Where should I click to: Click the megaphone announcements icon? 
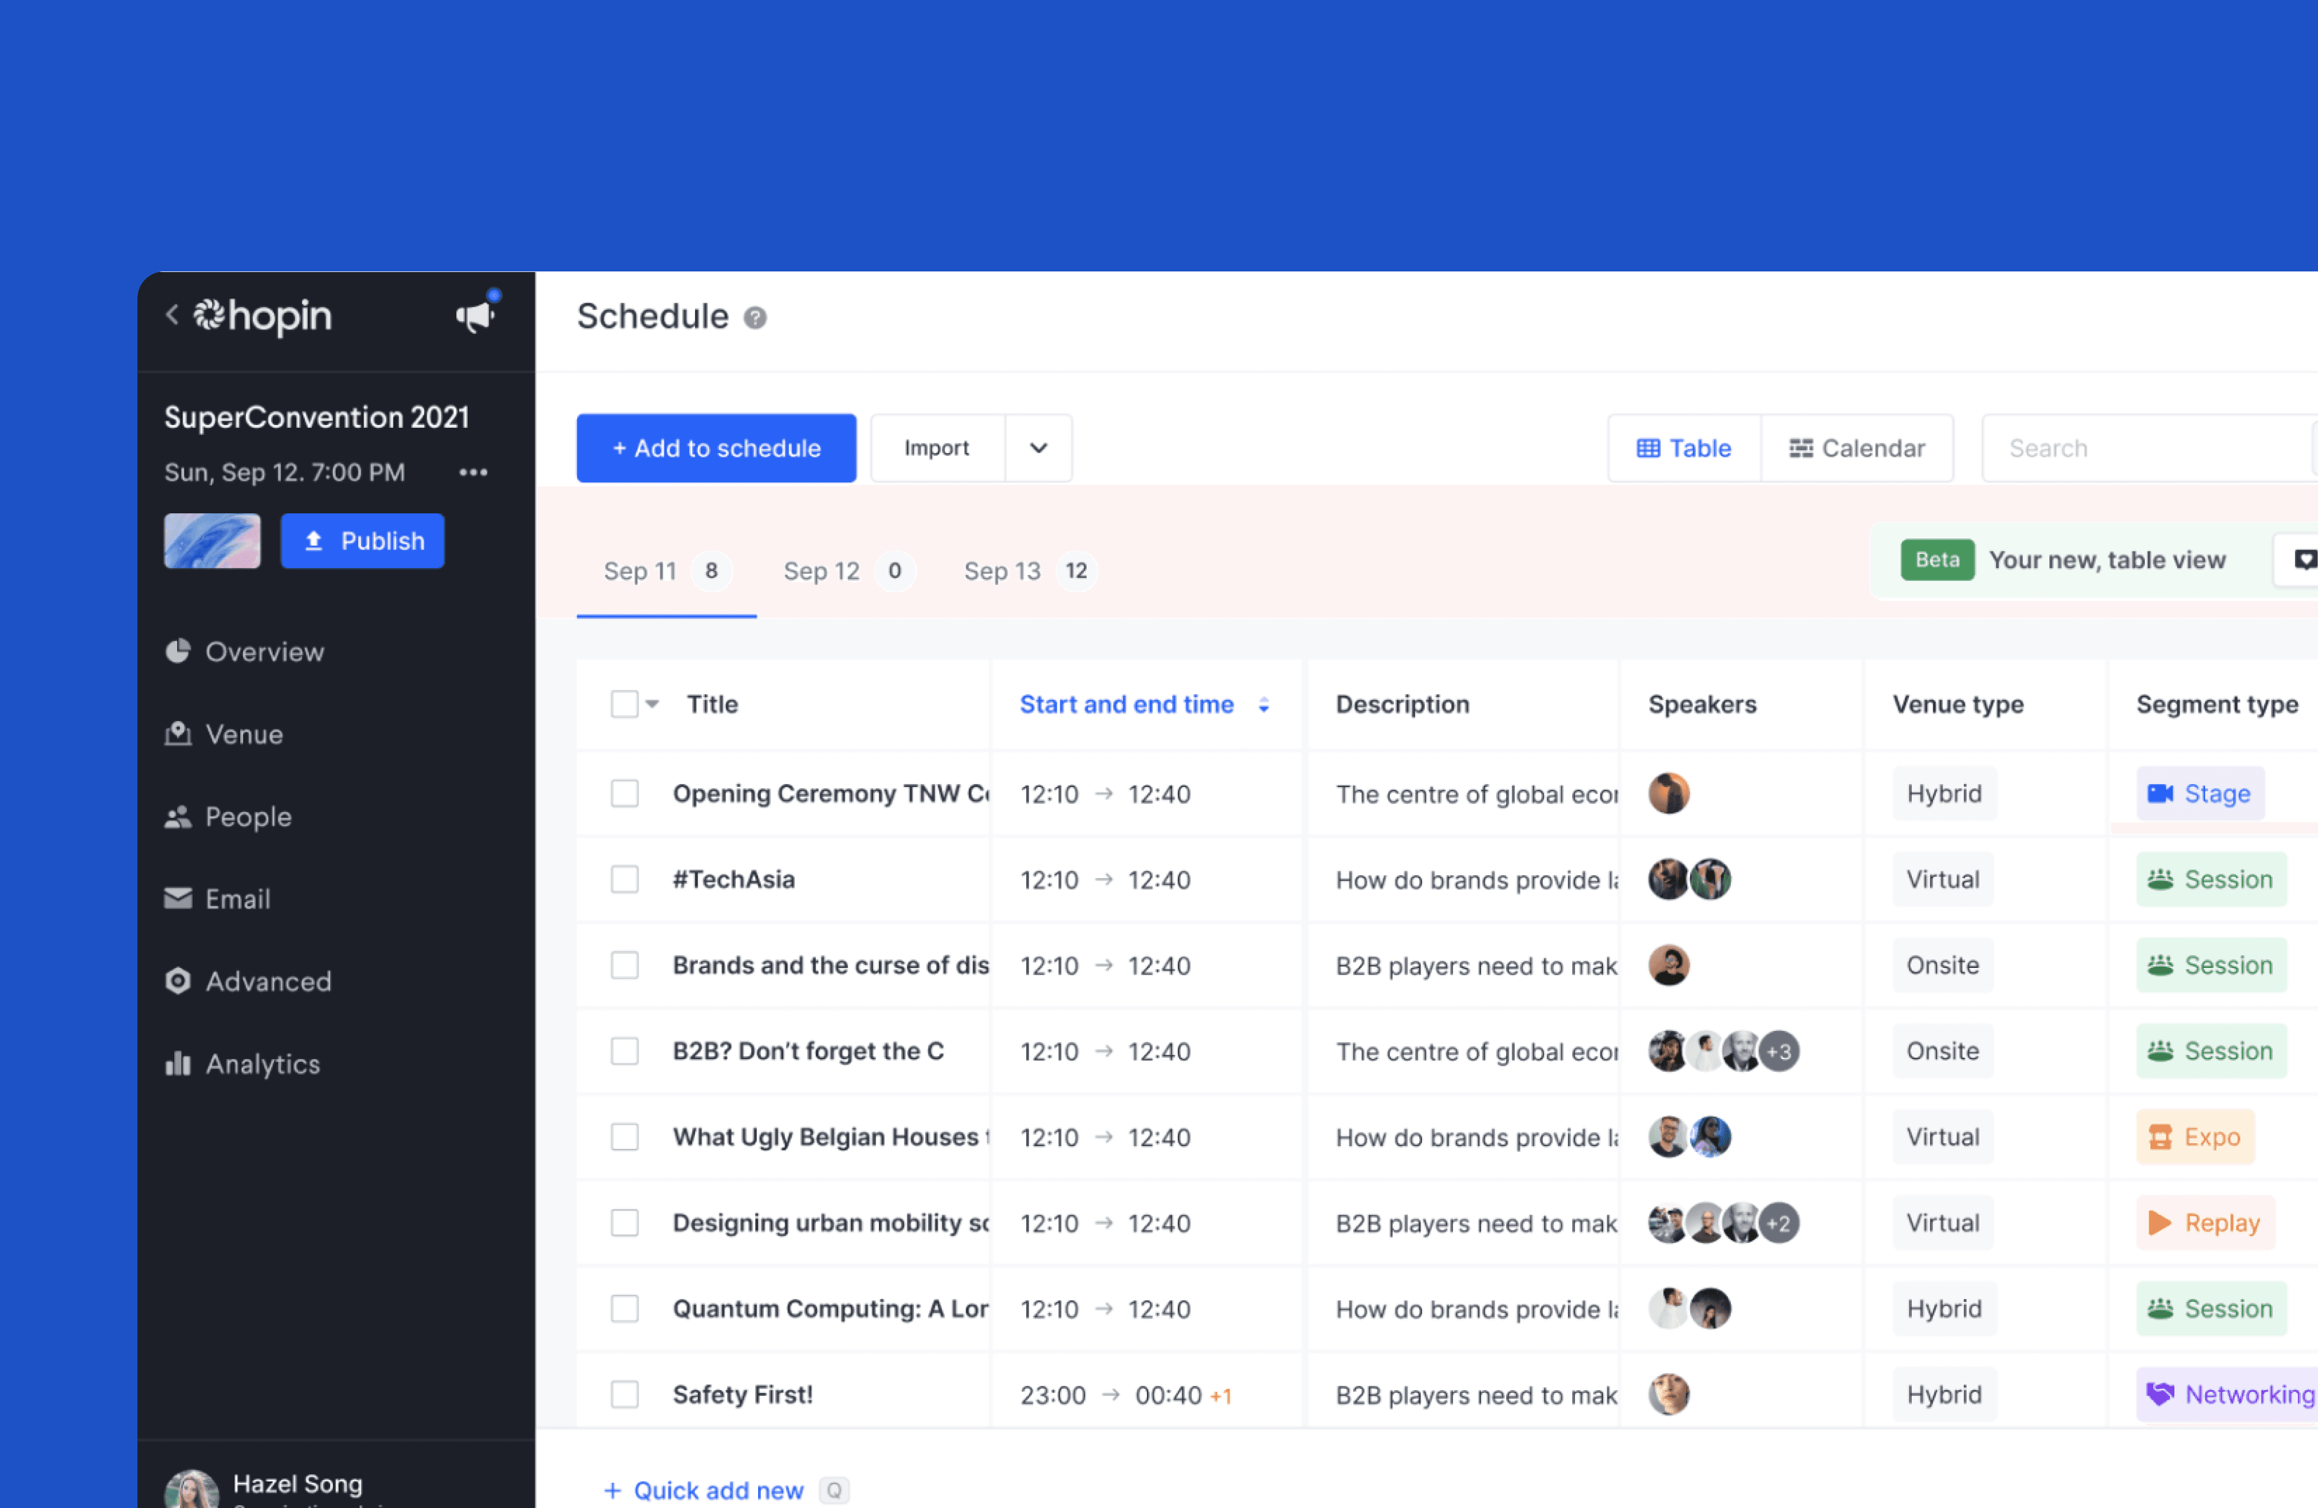pyautogui.click(x=476, y=316)
